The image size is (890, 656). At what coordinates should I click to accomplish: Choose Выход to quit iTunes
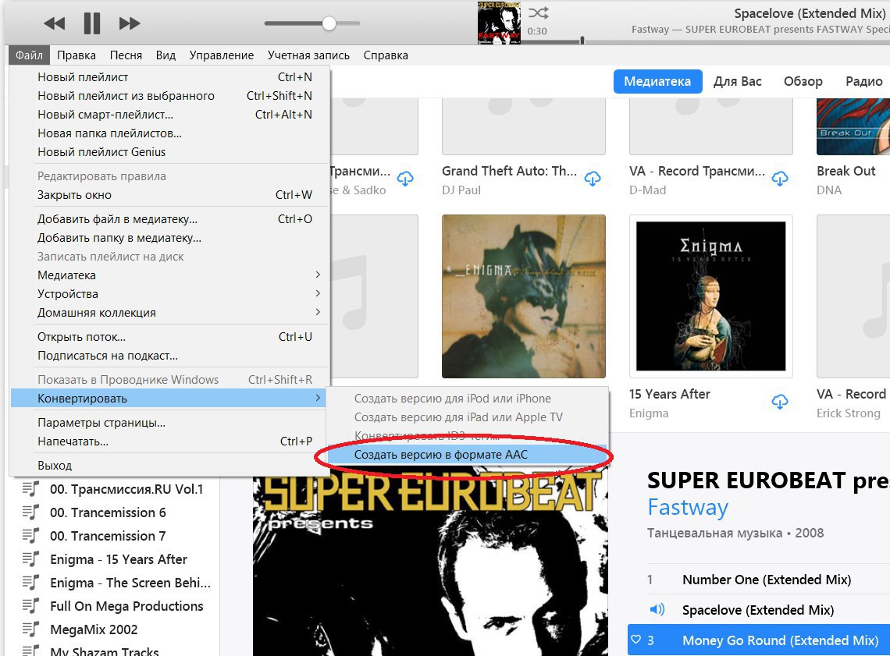click(169, 465)
